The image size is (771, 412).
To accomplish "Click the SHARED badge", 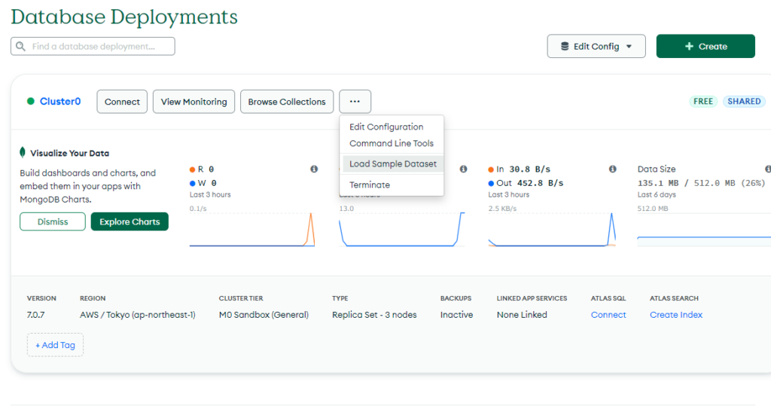I will (744, 101).
